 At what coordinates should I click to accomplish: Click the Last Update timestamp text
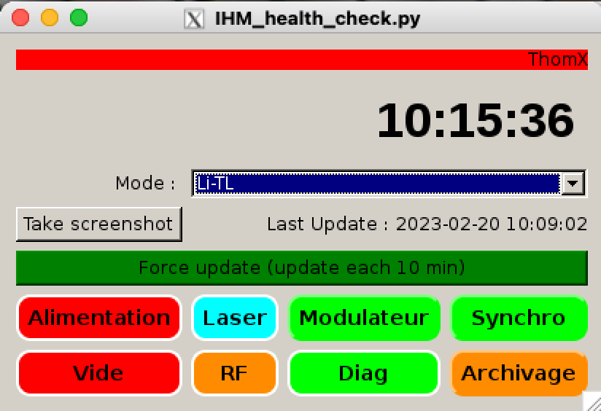[x=427, y=224]
